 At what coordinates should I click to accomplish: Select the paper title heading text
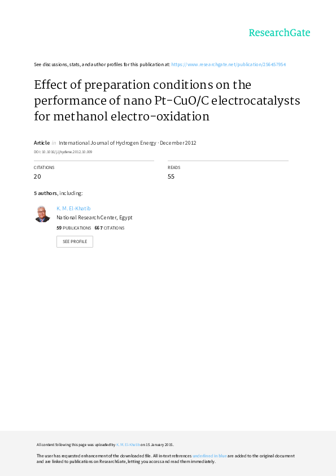coord(167,101)
